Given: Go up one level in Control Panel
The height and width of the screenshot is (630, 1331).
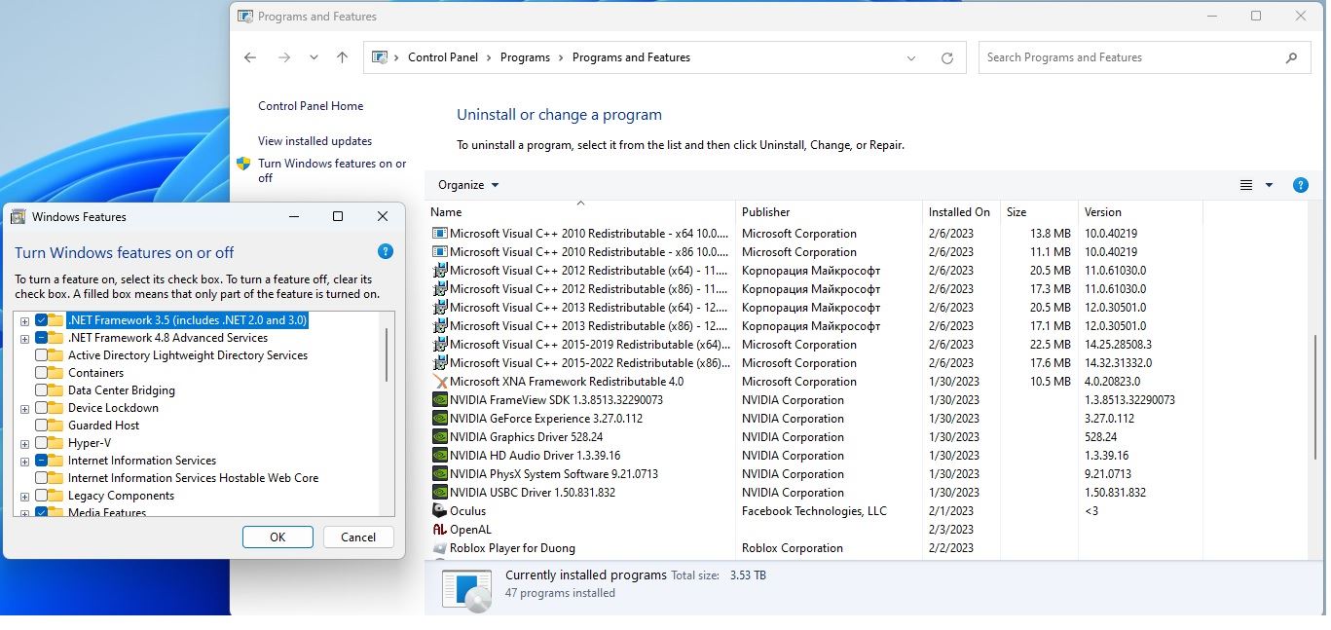Looking at the screenshot, I should tap(342, 58).
